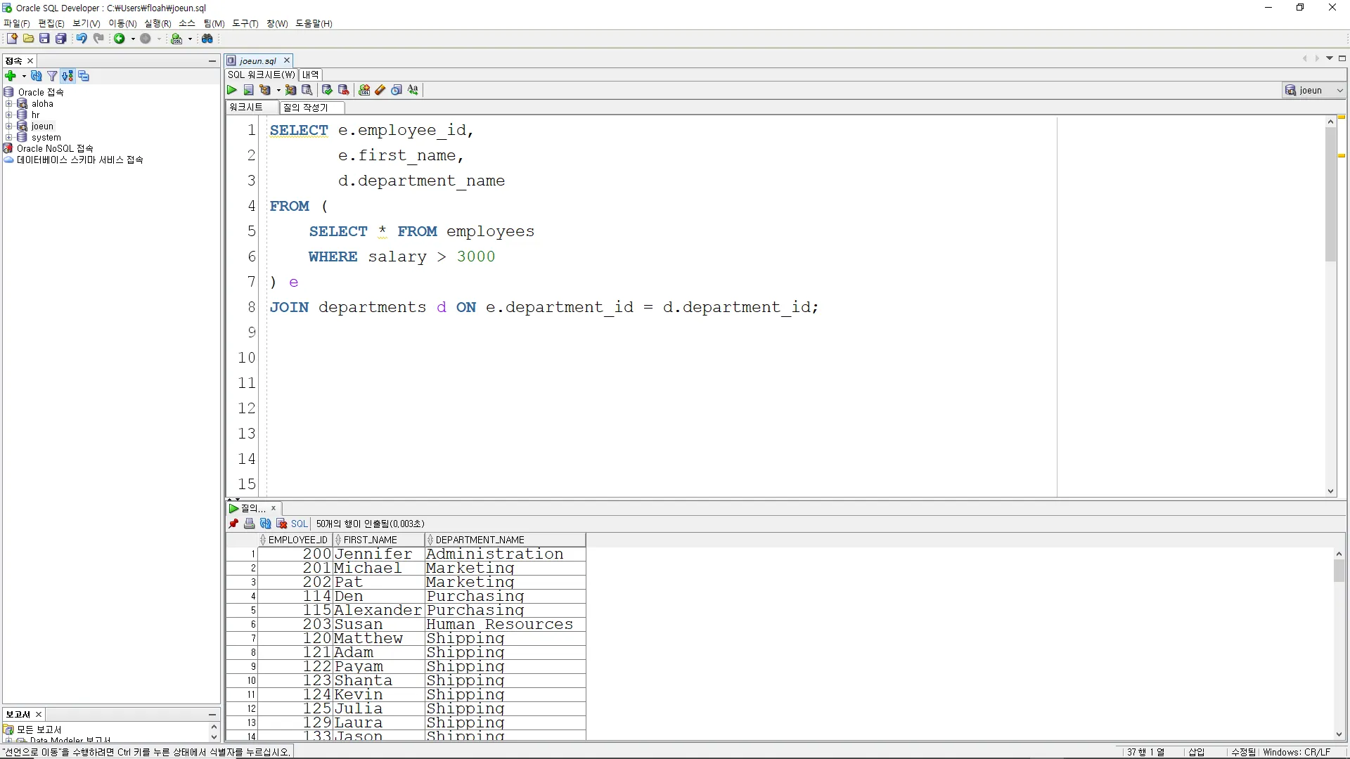1350x759 pixels.
Task: Click the SQL link in results toolbar
Action: click(300, 524)
